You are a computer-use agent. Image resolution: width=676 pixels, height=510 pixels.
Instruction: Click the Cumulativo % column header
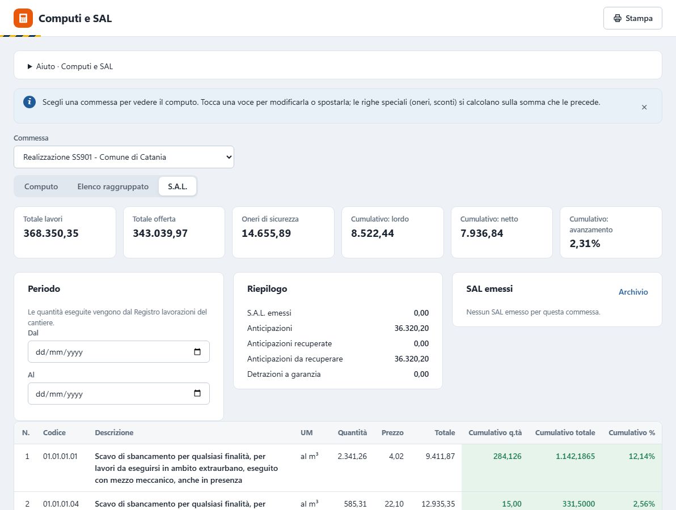(631, 432)
